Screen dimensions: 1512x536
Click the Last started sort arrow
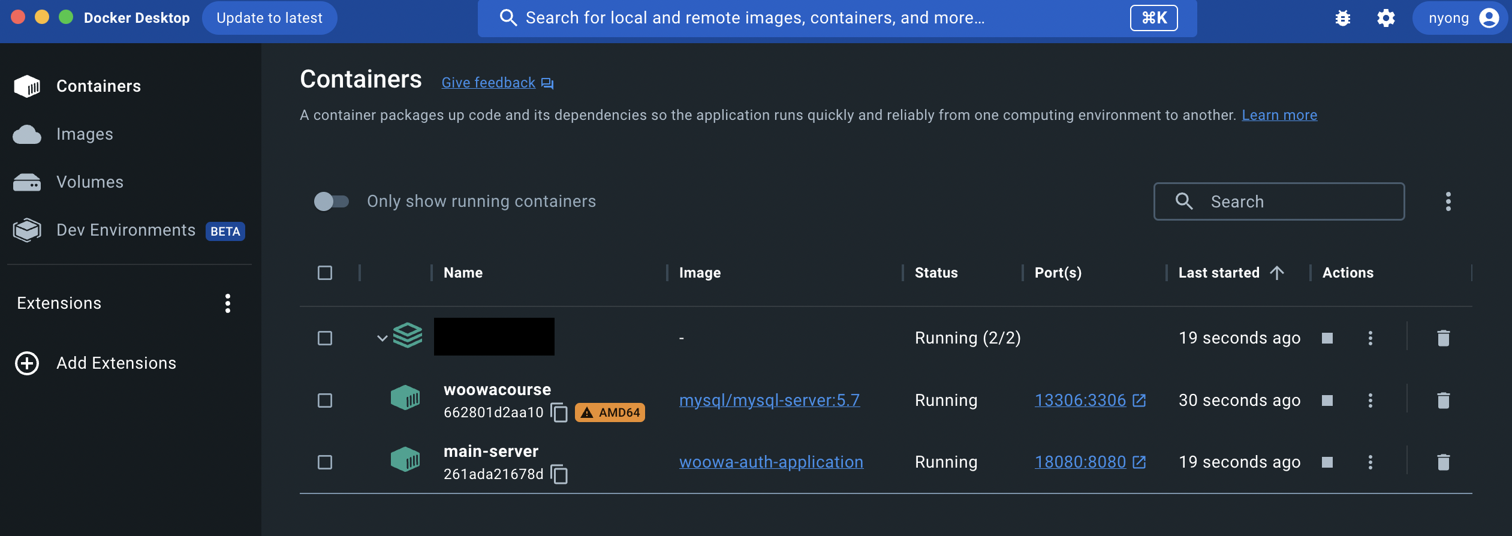pyautogui.click(x=1277, y=273)
